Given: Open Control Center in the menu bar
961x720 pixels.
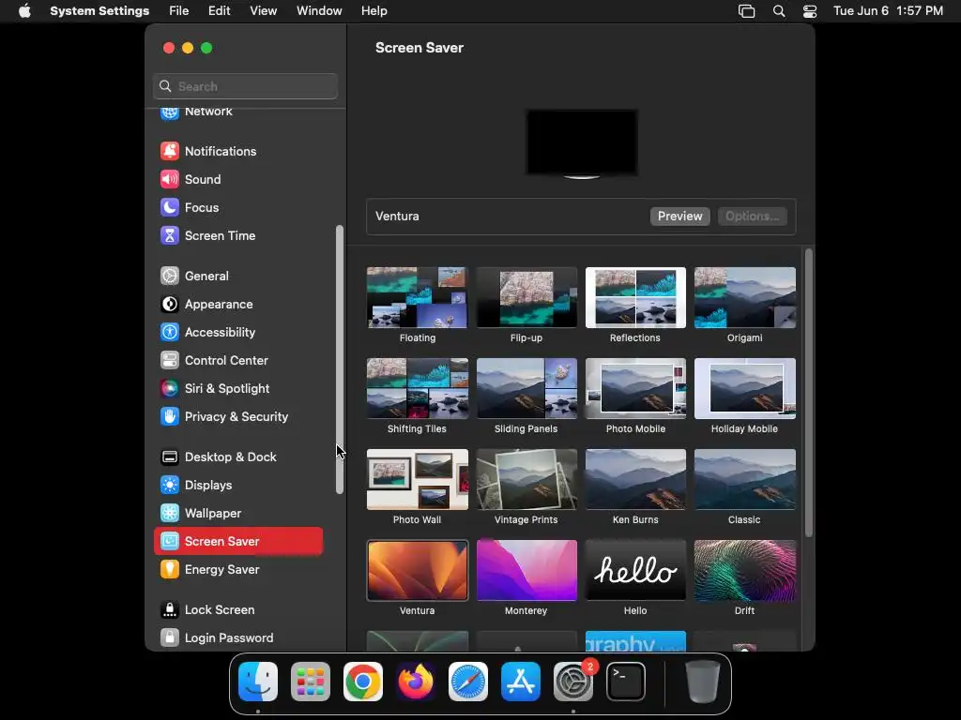Looking at the screenshot, I should coord(810,11).
